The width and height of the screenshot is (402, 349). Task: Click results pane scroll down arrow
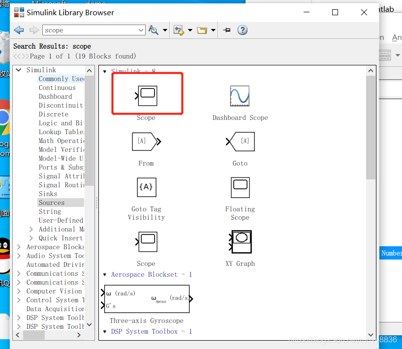371,335
